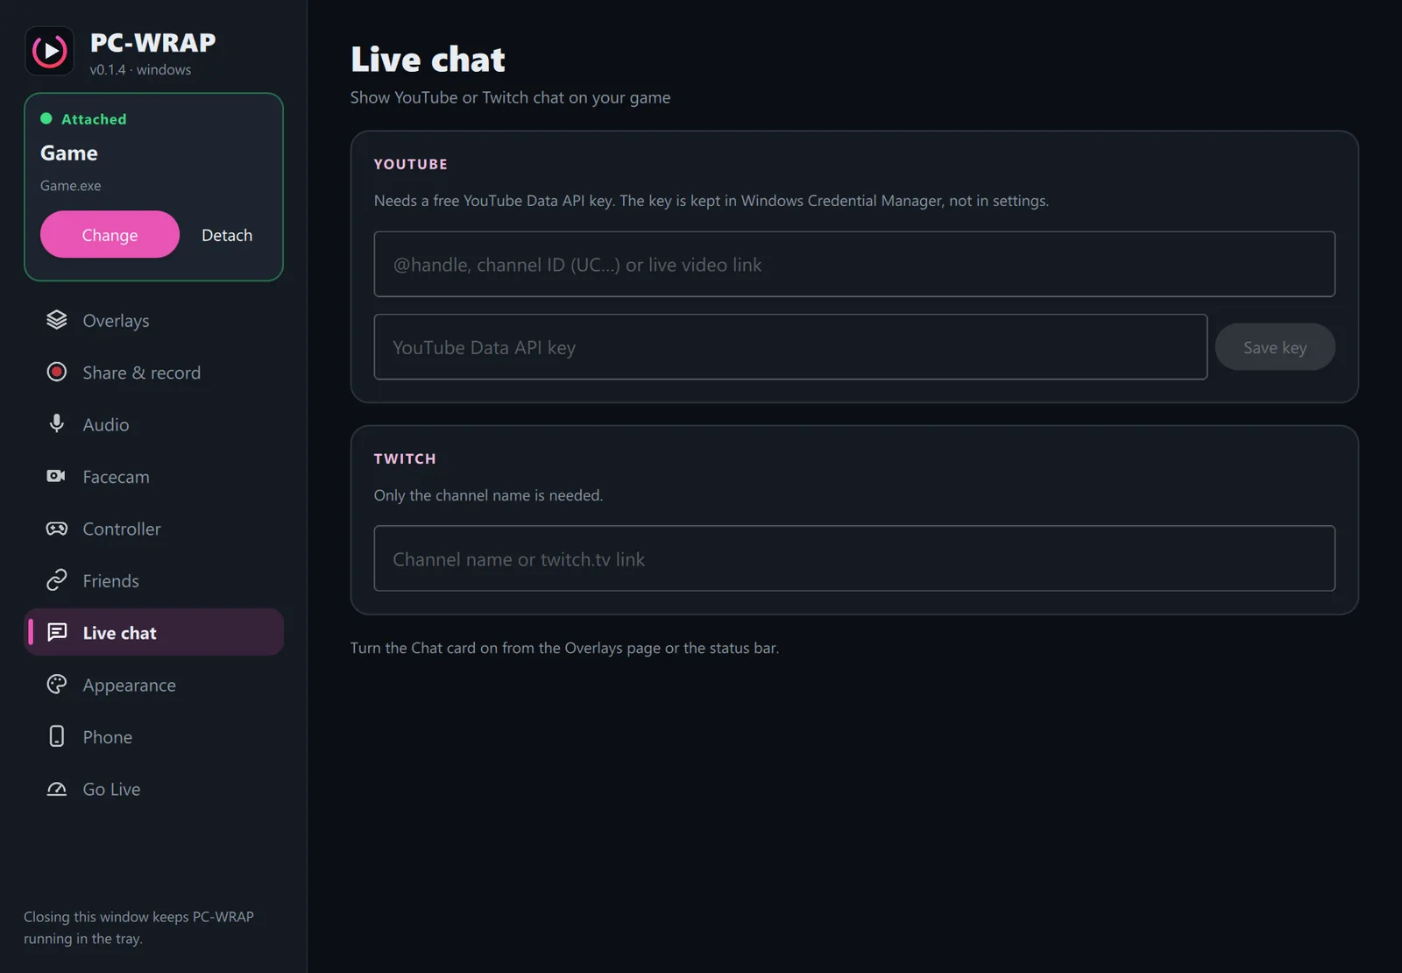Click the TWITCH section heading
The height and width of the screenshot is (973, 1402).
tap(405, 458)
